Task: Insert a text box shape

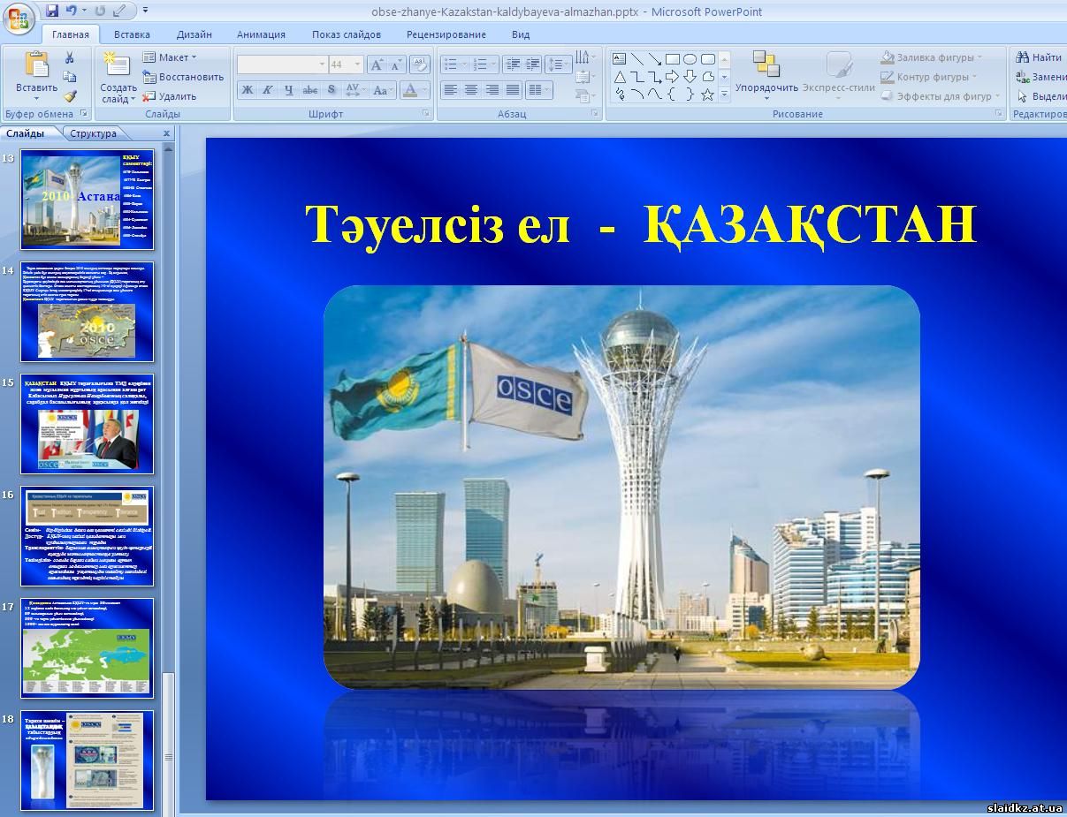Action: (x=620, y=59)
